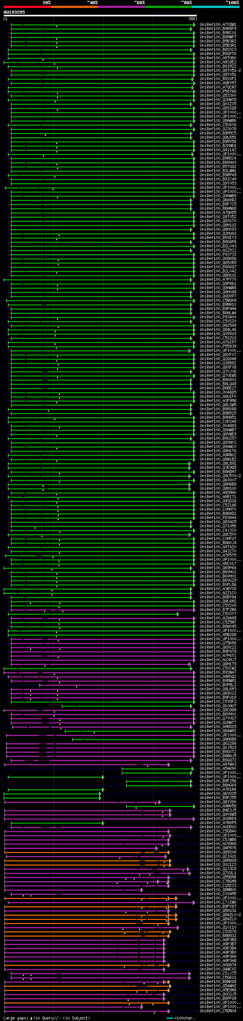Click the green ~80% identity legend segment
This screenshot has height=1021, width=243.
coord(169,7)
